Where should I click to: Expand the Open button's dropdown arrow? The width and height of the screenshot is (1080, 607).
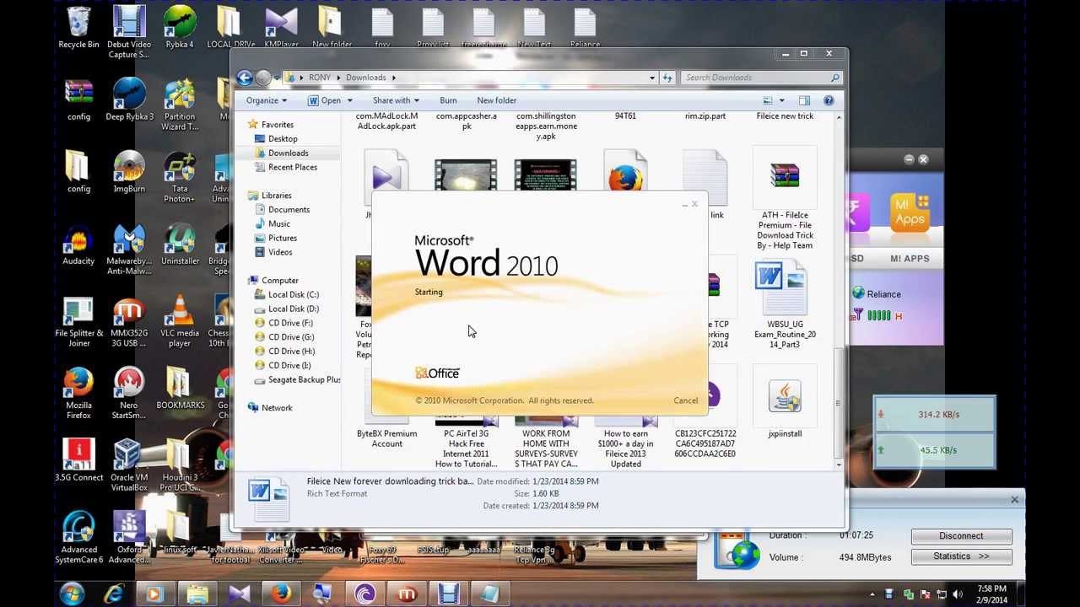click(349, 100)
